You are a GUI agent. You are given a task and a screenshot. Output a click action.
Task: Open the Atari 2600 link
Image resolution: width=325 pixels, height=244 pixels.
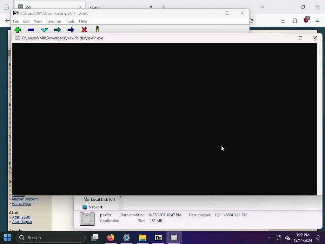point(21,217)
